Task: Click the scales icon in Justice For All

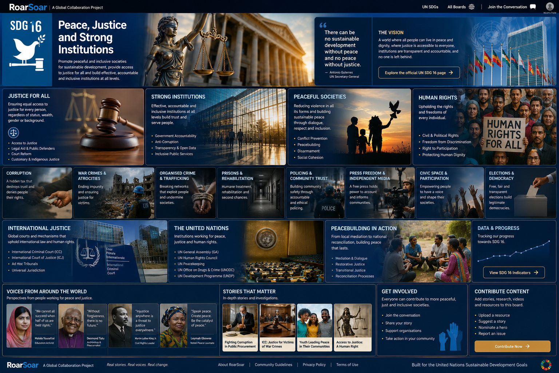Action: tap(13, 132)
